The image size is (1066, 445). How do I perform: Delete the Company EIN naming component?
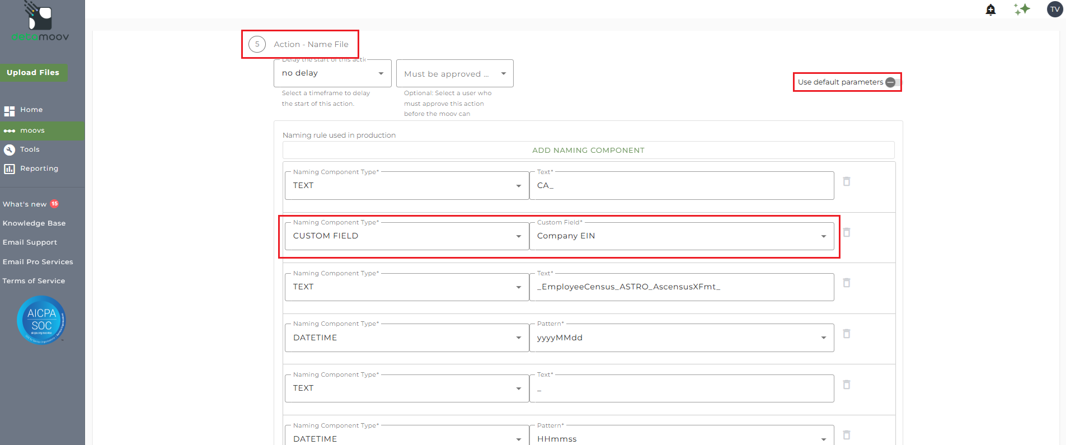[847, 232]
